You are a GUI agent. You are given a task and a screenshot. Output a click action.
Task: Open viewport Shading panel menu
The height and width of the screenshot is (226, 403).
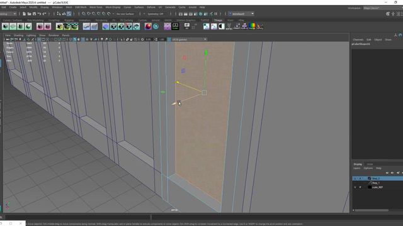[18, 35]
